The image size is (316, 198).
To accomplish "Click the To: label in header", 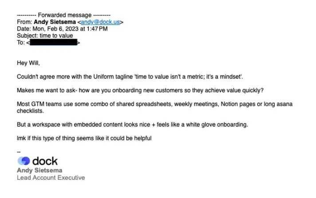I will tap(21, 43).
